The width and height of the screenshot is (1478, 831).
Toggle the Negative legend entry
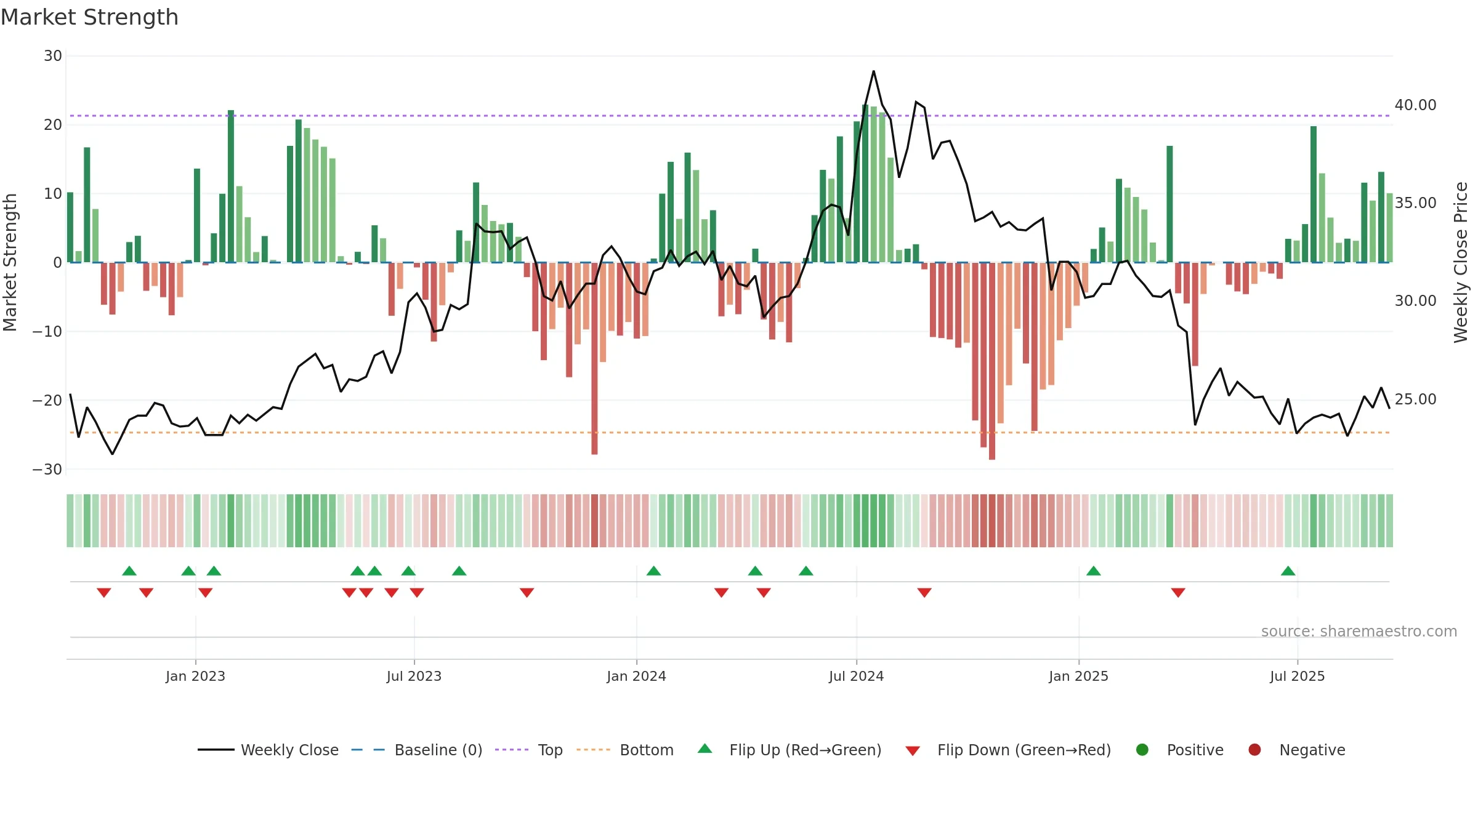1296,750
